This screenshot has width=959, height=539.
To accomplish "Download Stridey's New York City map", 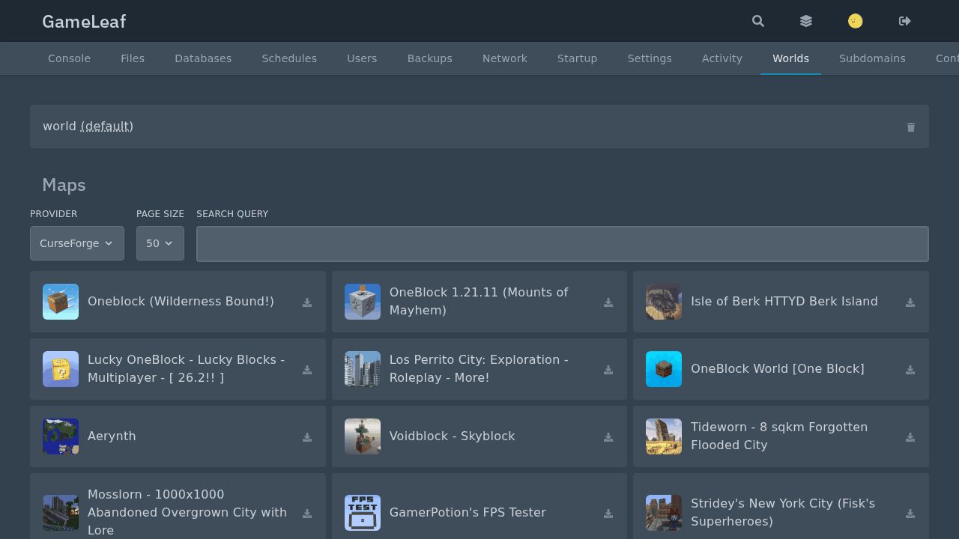I will pos(910,514).
